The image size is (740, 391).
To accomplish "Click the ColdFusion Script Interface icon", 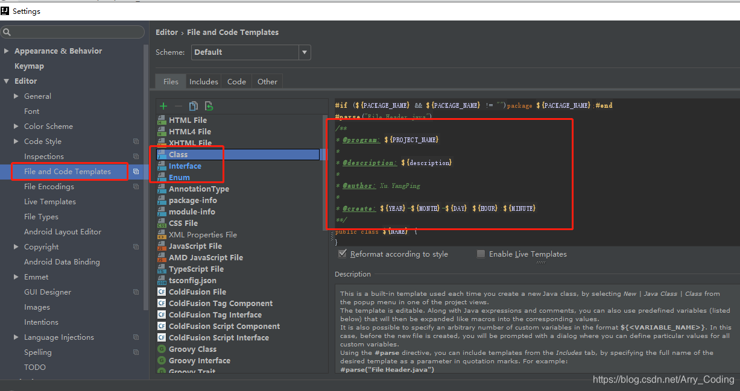I will point(162,337).
